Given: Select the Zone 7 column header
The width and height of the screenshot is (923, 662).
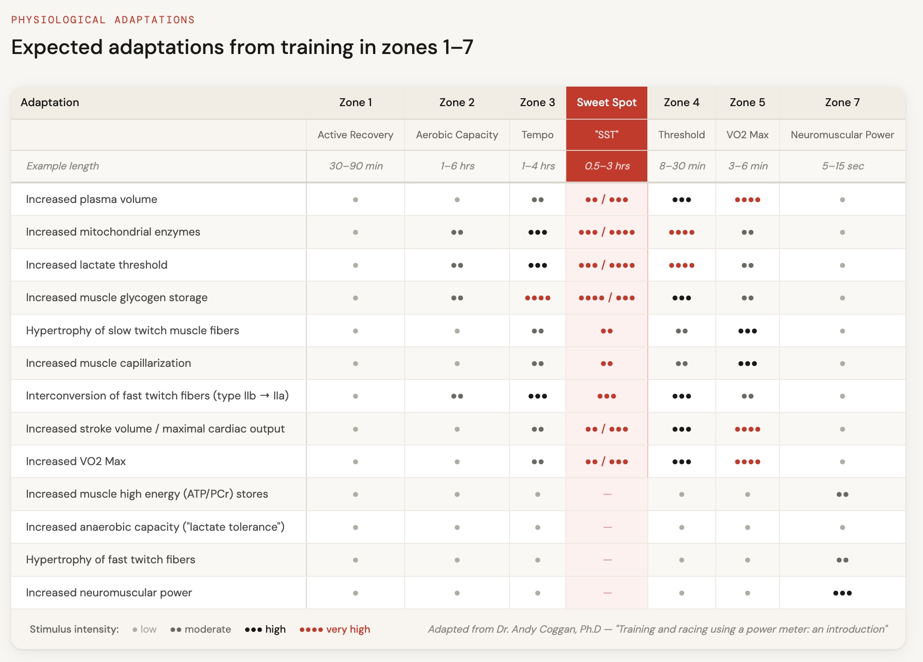Looking at the screenshot, I should [x=842, y=102].
